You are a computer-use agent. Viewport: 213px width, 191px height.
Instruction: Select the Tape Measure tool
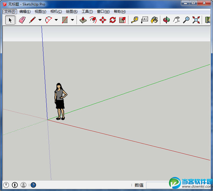pyautogui.click(x=134, y=20)
